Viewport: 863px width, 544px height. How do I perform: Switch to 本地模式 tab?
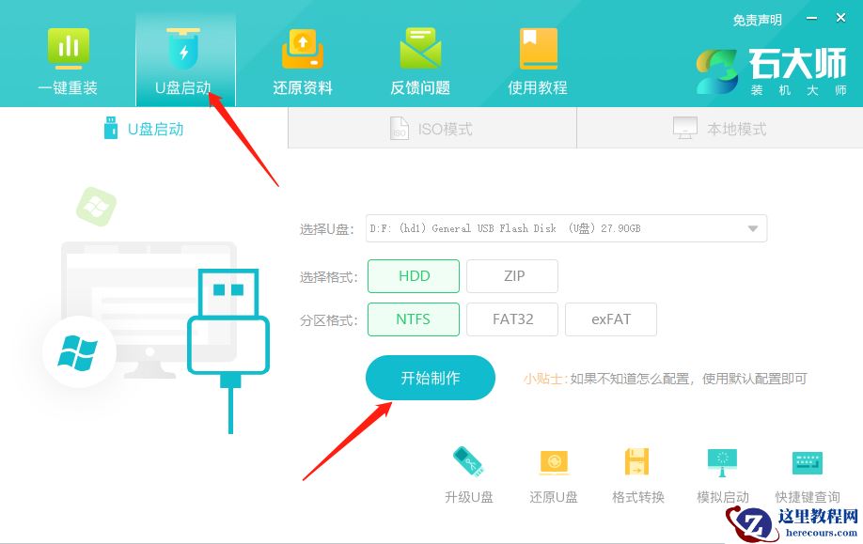719,128
